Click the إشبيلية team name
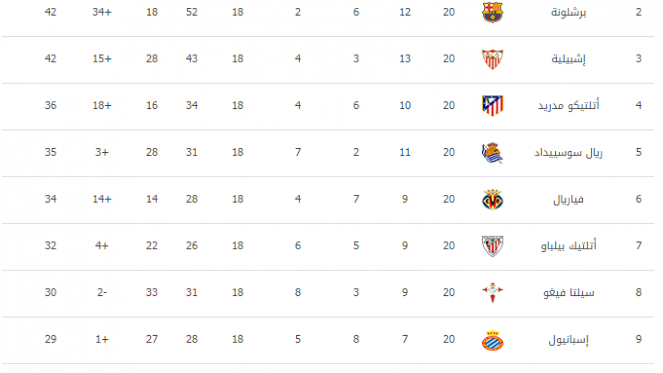This screenshot has height=373, width=663. (x=568, y=59)
